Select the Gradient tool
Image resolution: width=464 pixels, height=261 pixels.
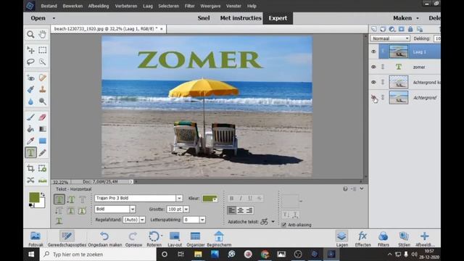tap(42, 129)
